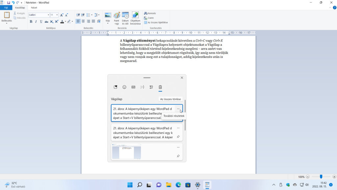Toggle underline formatting
Screen dimensions: 337x190
coord(41,21)
